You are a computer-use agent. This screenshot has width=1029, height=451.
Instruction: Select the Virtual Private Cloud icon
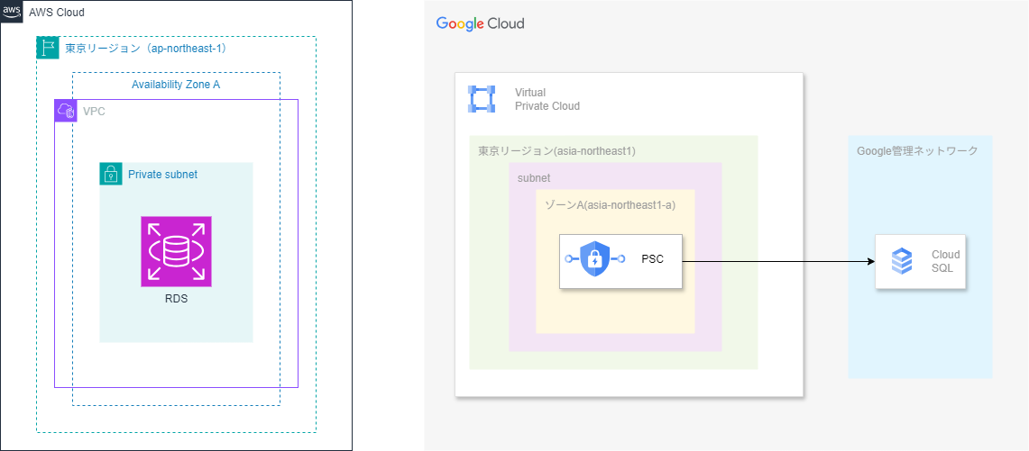(482, 98)
